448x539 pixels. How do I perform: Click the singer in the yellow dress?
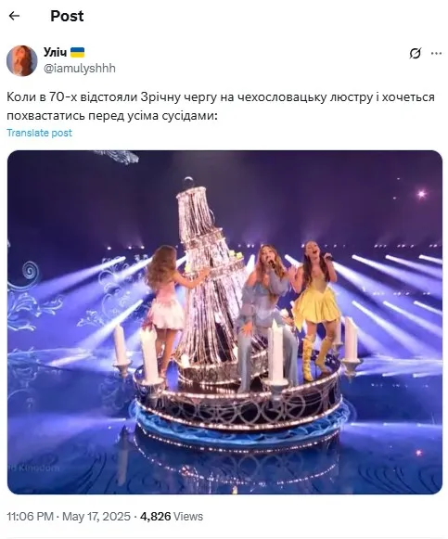(315, 309)
